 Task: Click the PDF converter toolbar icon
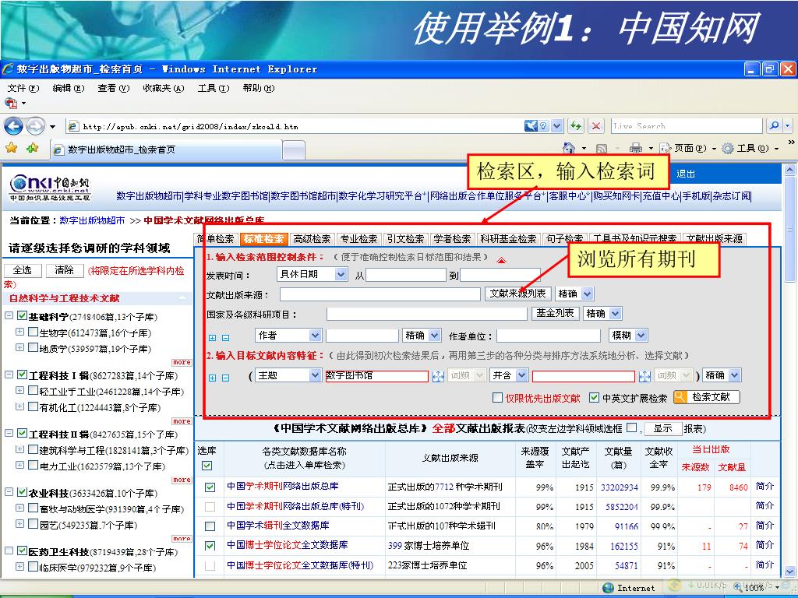(x=11, y=104)
